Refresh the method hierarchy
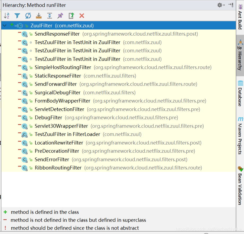The width and height of the screenshot is (244, 234). pyautogui.click(x=28, y=16)
